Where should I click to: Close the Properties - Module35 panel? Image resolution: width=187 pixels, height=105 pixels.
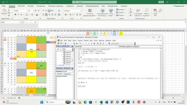[x=72, y=68]
